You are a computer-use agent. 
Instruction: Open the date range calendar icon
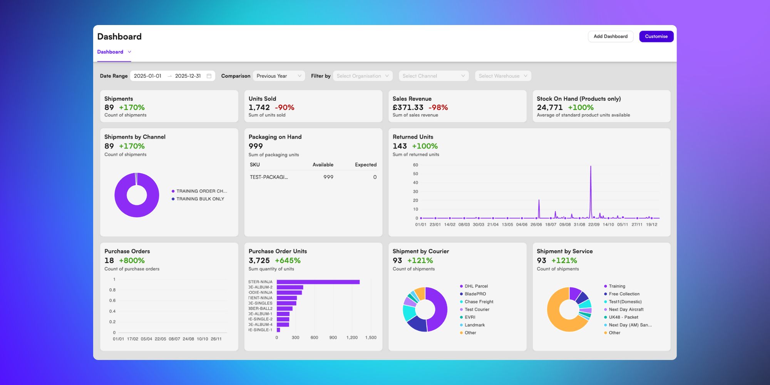coord(209,76)
